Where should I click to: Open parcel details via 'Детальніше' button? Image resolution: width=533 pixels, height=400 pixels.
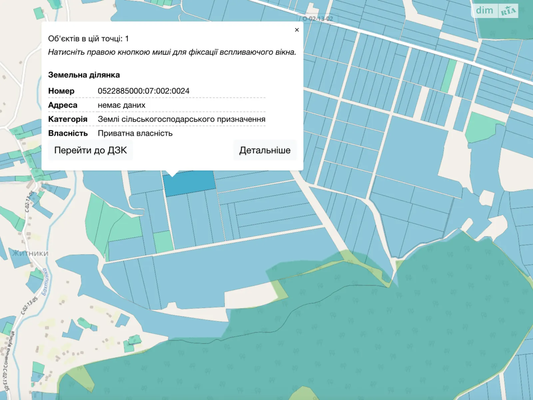pos(265,150)
